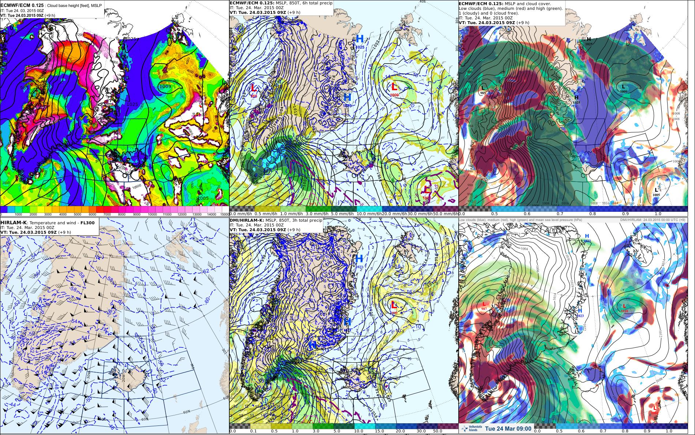Click the 0.1 pale yellow swatch in HIRLAM-K legend

tap(260, 426)
